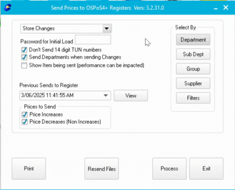Toggle Price Decreases (Non Increases) checkbox
The image size is (235, 190).
pos(25,122)
